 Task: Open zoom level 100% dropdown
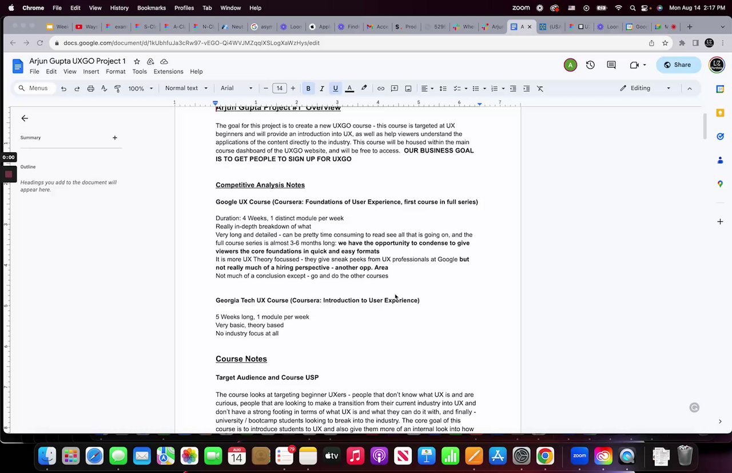coord(141,89)
